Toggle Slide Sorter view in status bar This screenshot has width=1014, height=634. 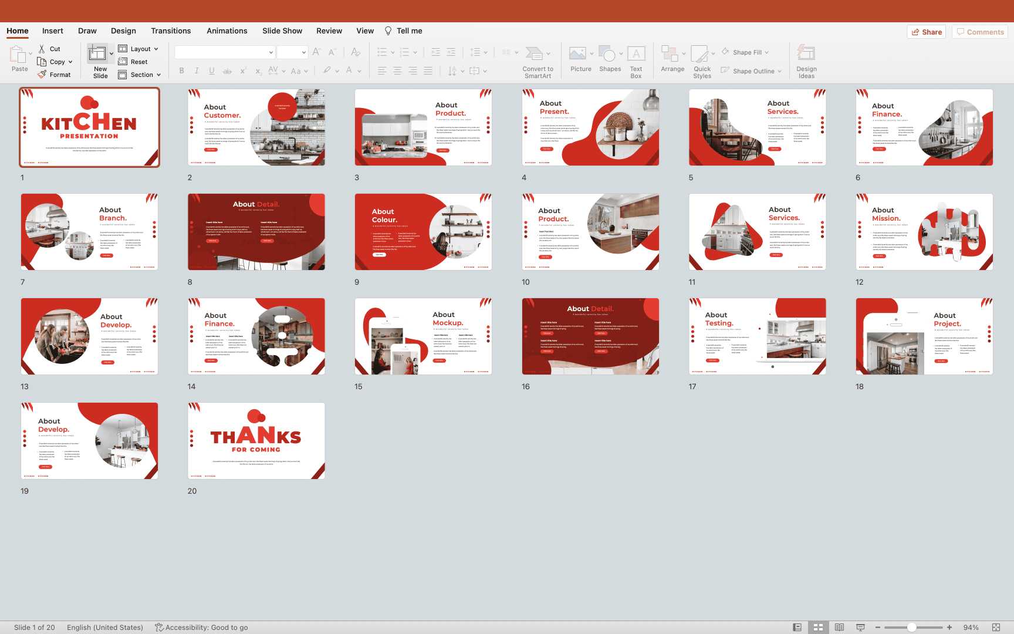click(818, 628)
